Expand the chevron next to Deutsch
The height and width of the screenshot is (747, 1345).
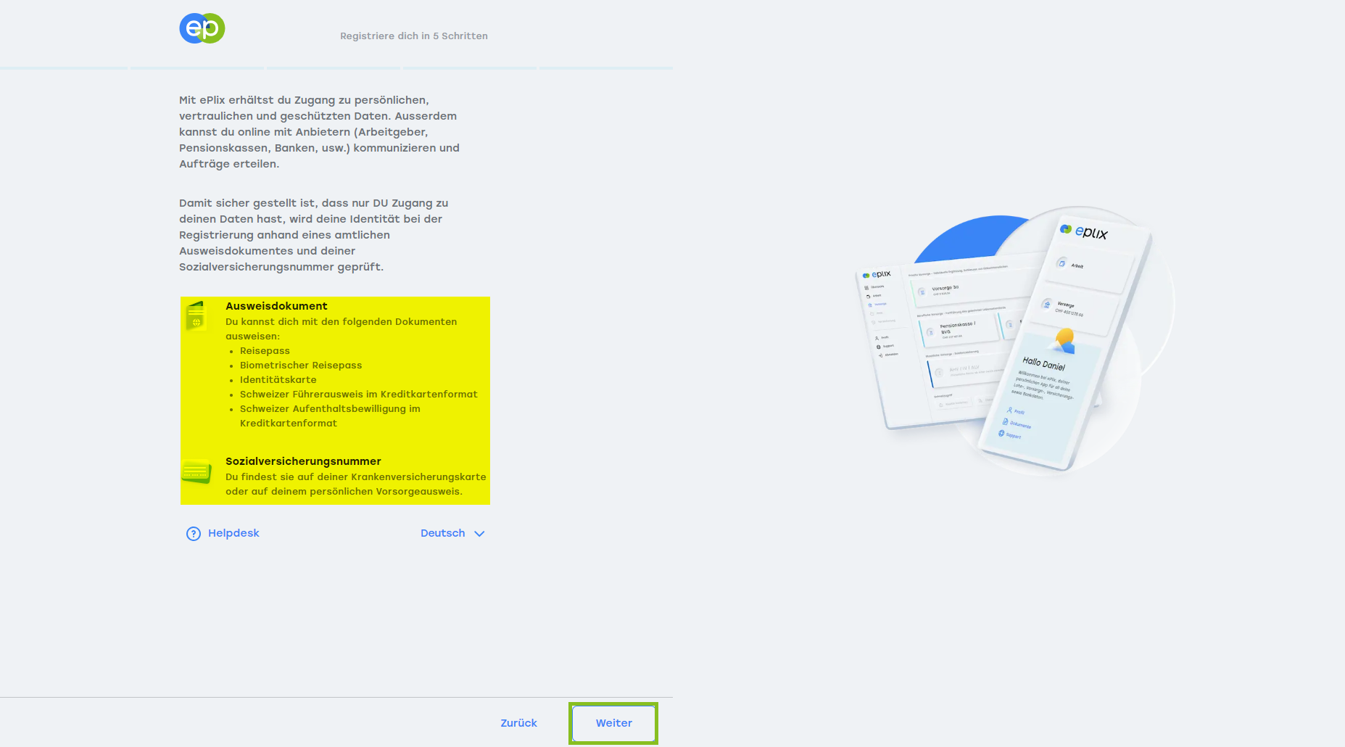tap(479, 534)
